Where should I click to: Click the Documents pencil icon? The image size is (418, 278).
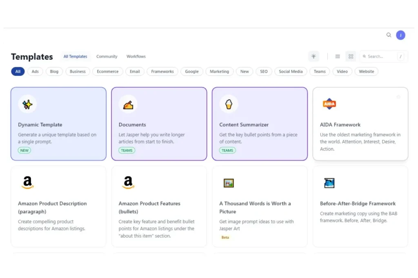(x=128, y=104)
